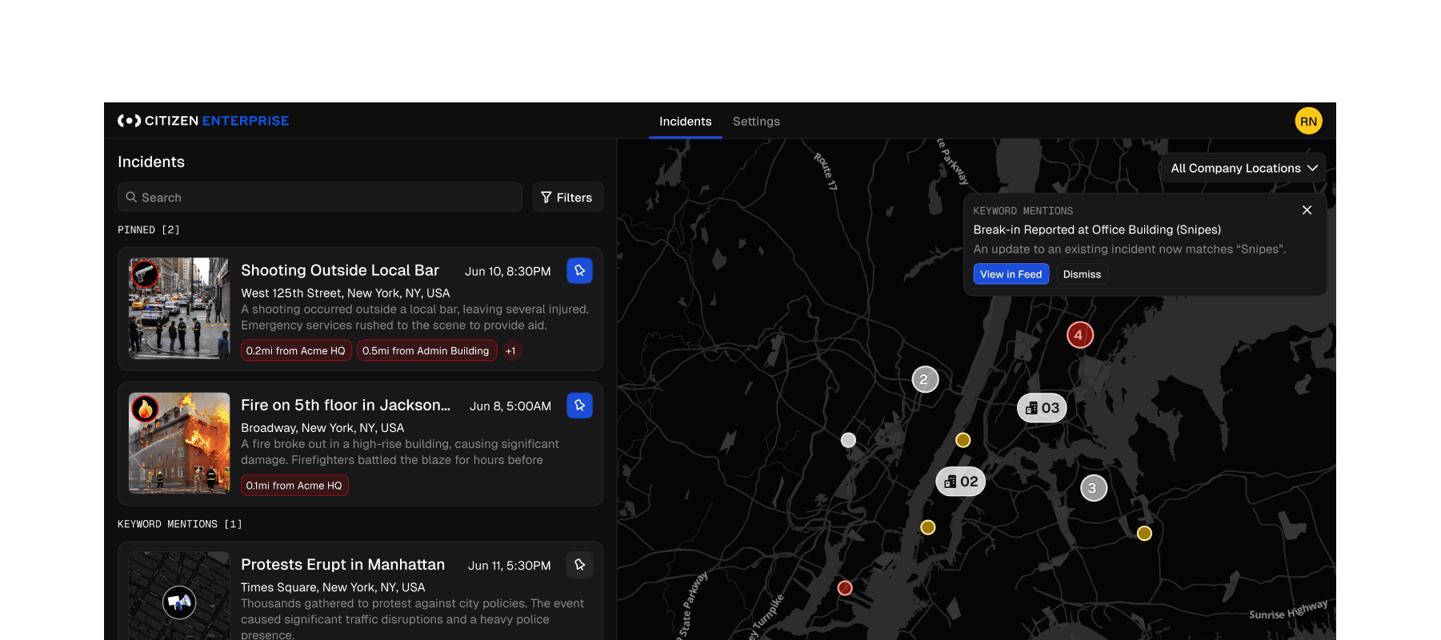Select the gray cluster marker labeled 3
This screenshot has width=1441, height=640.
point(1093,488)
